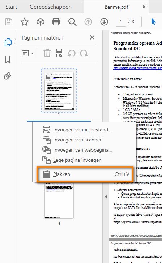Open the Attachments paperclip panel
This screenshot has width=162, height=263.
tap(8, 76)
